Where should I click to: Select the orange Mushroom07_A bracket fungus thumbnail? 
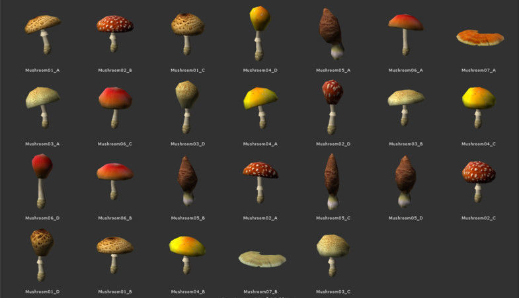click(x=480, y=38)
